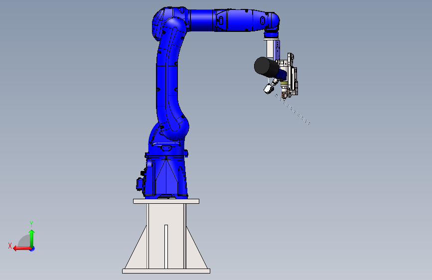Click the red X axis arrow of the triad
The image size is (432, 280).
coord(22,249)
